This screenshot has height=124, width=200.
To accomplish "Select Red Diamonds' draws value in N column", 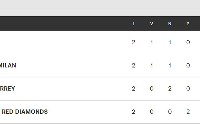I will click(170, 112).
